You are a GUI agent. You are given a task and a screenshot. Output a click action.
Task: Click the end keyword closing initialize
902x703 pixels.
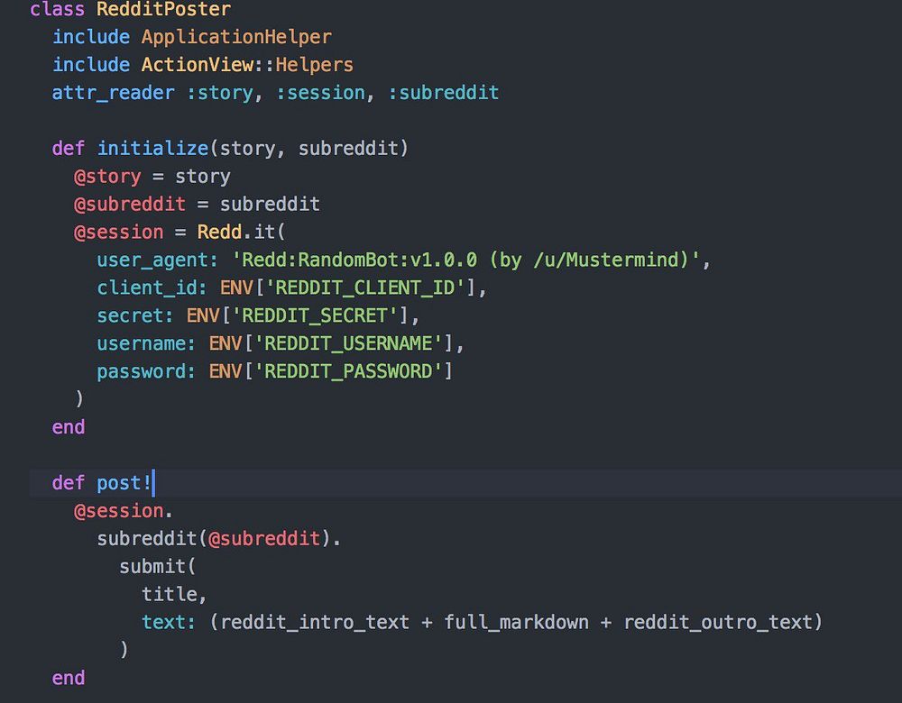(x=69, y=427)
